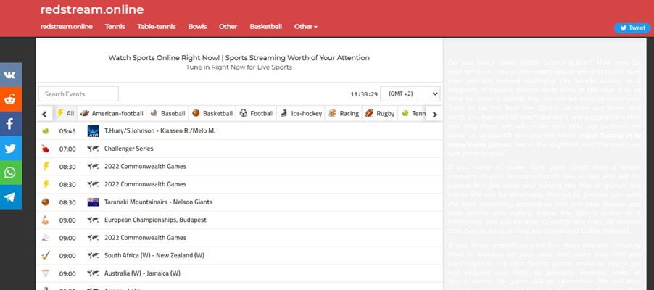Click world map icon in Australia row
The image size is (654, 290).
tap(93, 273)
